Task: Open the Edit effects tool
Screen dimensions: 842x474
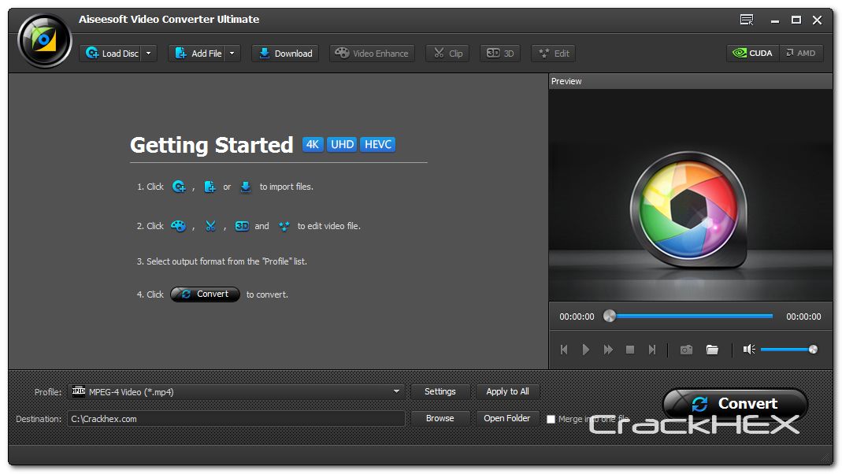Action: click(553, 54)
